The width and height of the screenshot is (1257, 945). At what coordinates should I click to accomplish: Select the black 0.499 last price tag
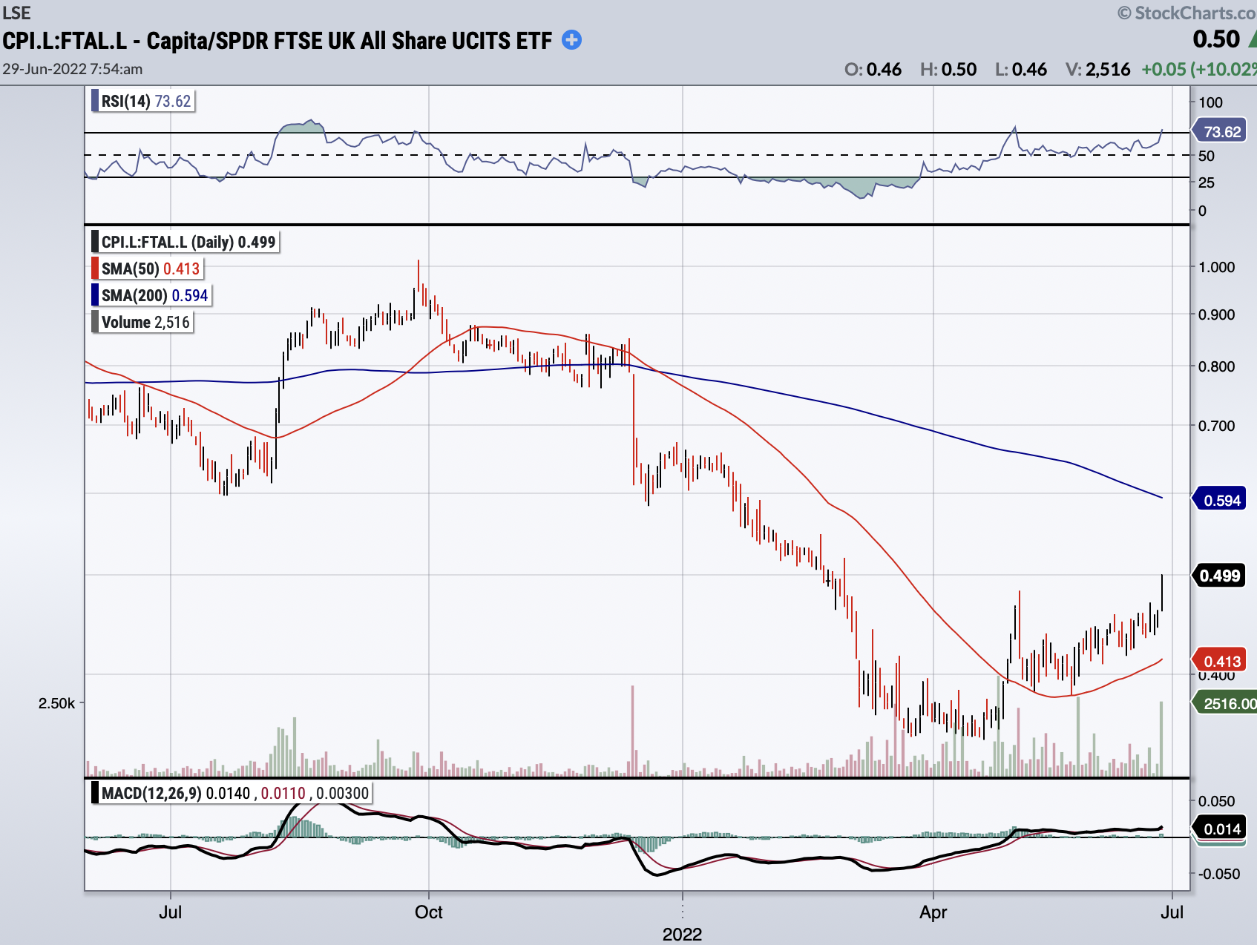tap(1219, 576)
